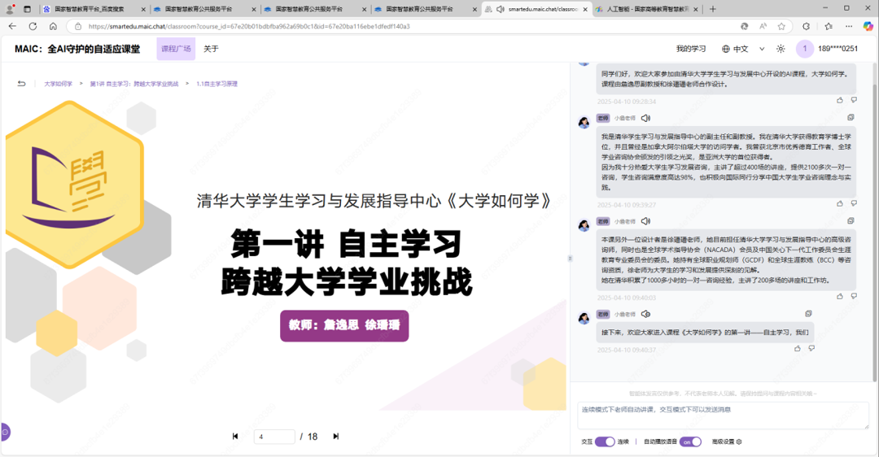Click the browser home button
This screenshot has width=879, height=457.
point(53,26)
